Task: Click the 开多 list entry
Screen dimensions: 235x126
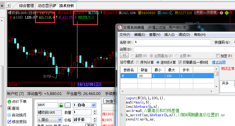Action: coord(225,83)
